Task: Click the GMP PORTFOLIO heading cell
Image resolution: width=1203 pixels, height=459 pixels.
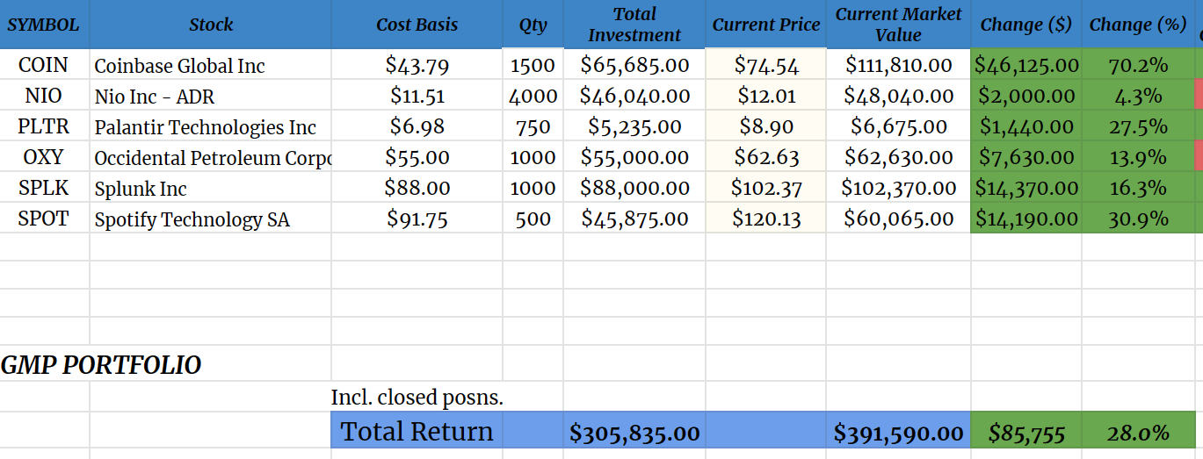Action: pos(101,365)
